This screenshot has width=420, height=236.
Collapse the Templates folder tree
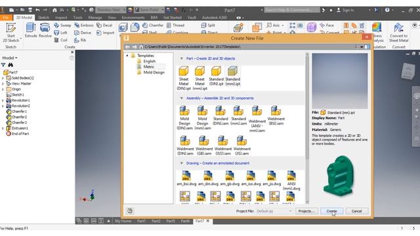coord(127,55)
